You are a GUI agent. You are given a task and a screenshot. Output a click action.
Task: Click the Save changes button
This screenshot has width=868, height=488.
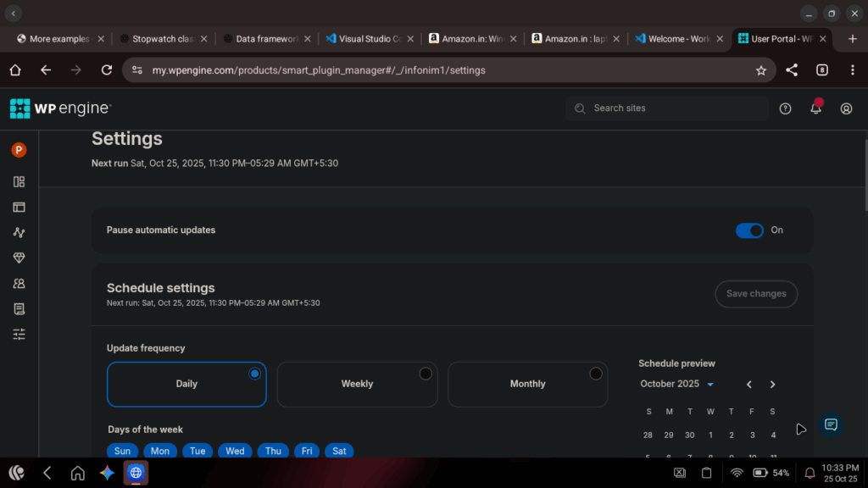[x=756, y=294]
